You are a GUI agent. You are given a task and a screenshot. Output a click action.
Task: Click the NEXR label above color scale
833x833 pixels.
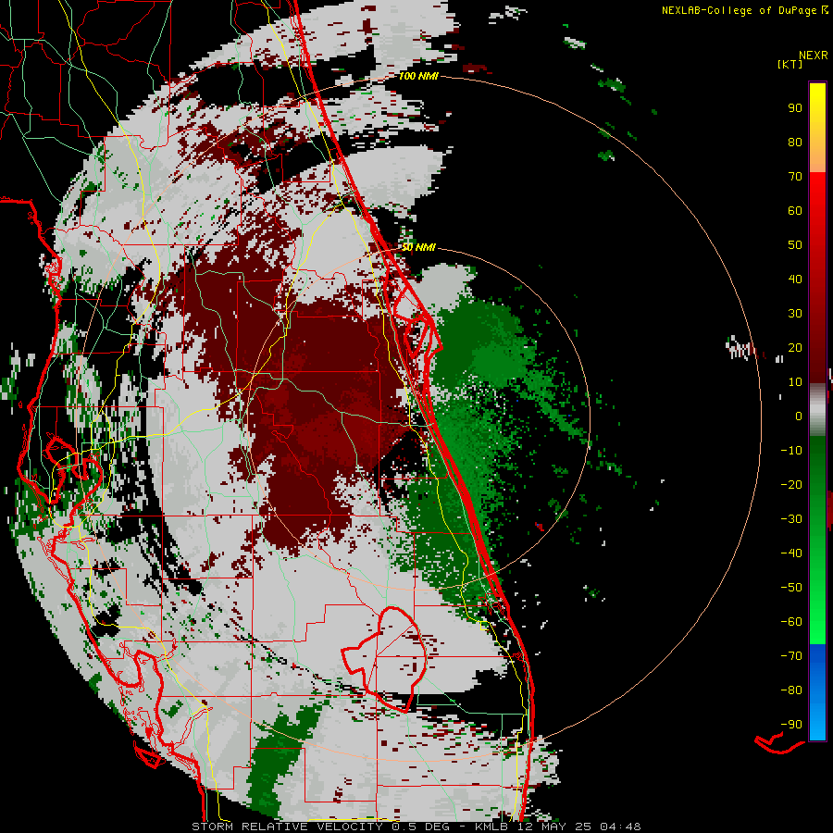tap(813, 55)
